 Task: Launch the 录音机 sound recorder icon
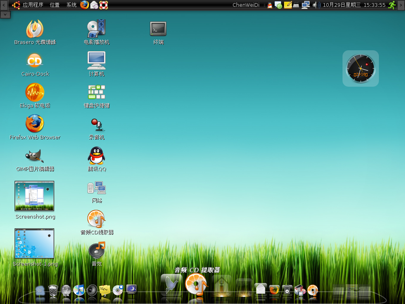tap(98, 125)
